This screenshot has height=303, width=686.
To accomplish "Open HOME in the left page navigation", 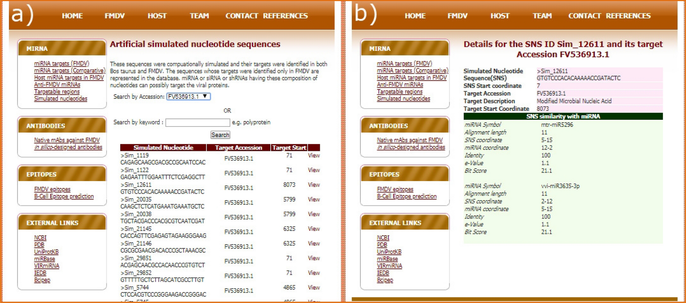I will (72, 16).
